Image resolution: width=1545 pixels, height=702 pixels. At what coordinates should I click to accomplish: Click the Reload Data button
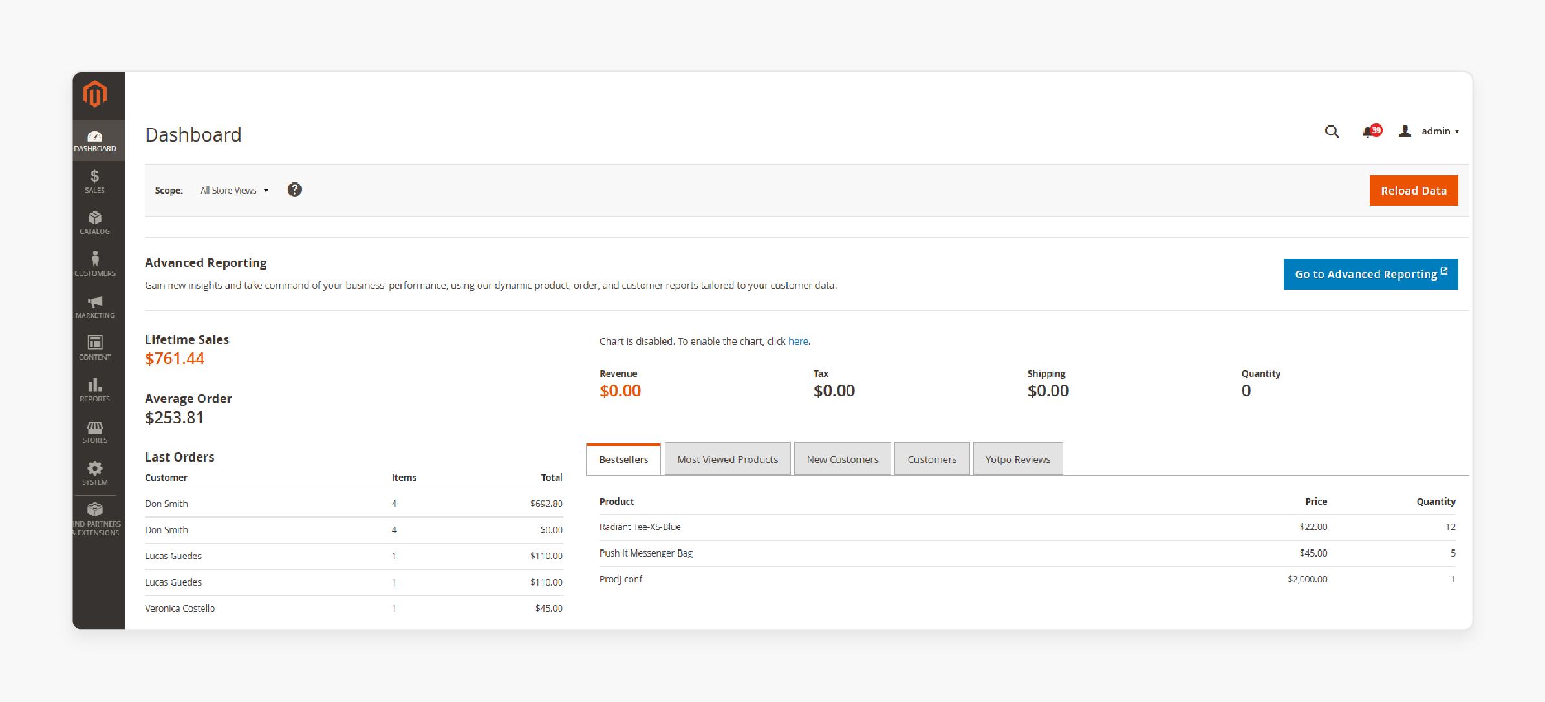(x=1414, y=191)
